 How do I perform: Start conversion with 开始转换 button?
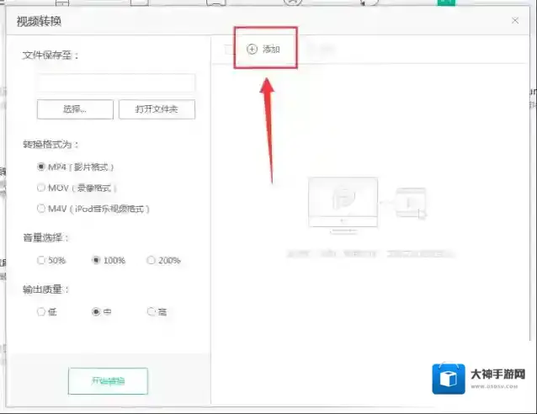(108, 381)
